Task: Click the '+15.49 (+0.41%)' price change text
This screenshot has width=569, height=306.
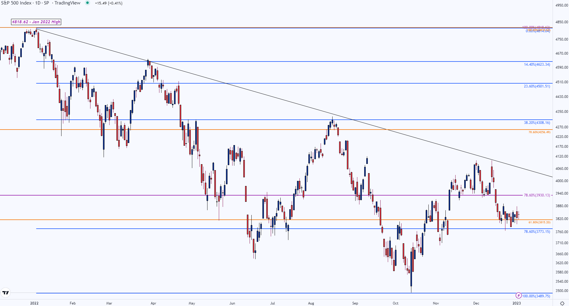Action: 109,3
